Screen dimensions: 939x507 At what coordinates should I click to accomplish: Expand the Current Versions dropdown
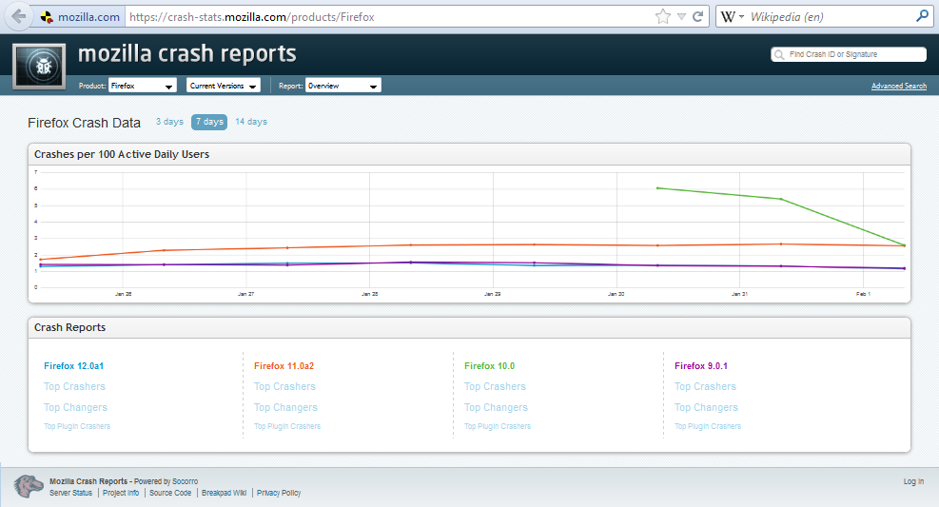point(224,86)
